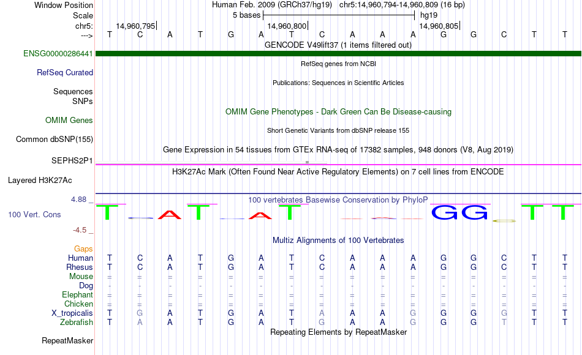This screenshot has height=355, width=582.
Task: Click the 14,960,800 ruler position
Action: click(x=287, y=26)
